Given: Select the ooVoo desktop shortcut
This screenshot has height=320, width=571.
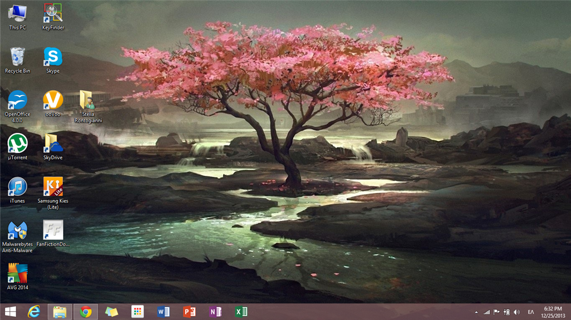Looking at the screenshot, I should click(53, 104).
